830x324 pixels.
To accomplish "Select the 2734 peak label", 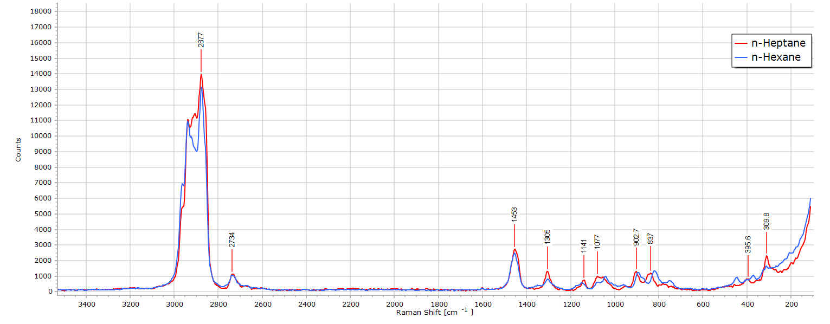I will [x=232, y=240].
